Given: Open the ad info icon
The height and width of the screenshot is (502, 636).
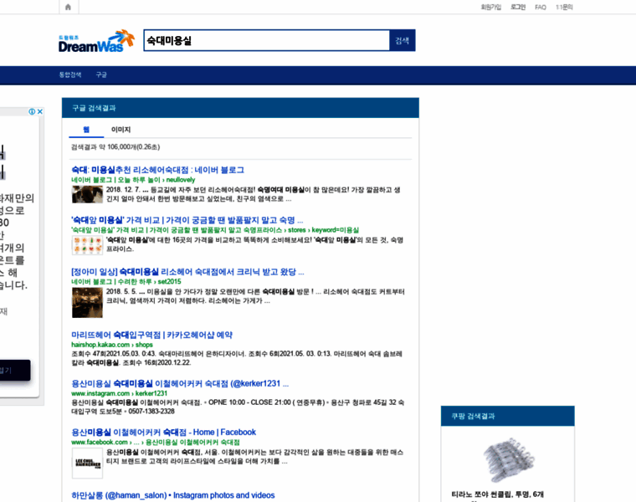Looking at the screenshot, I should tap(32, 111).
